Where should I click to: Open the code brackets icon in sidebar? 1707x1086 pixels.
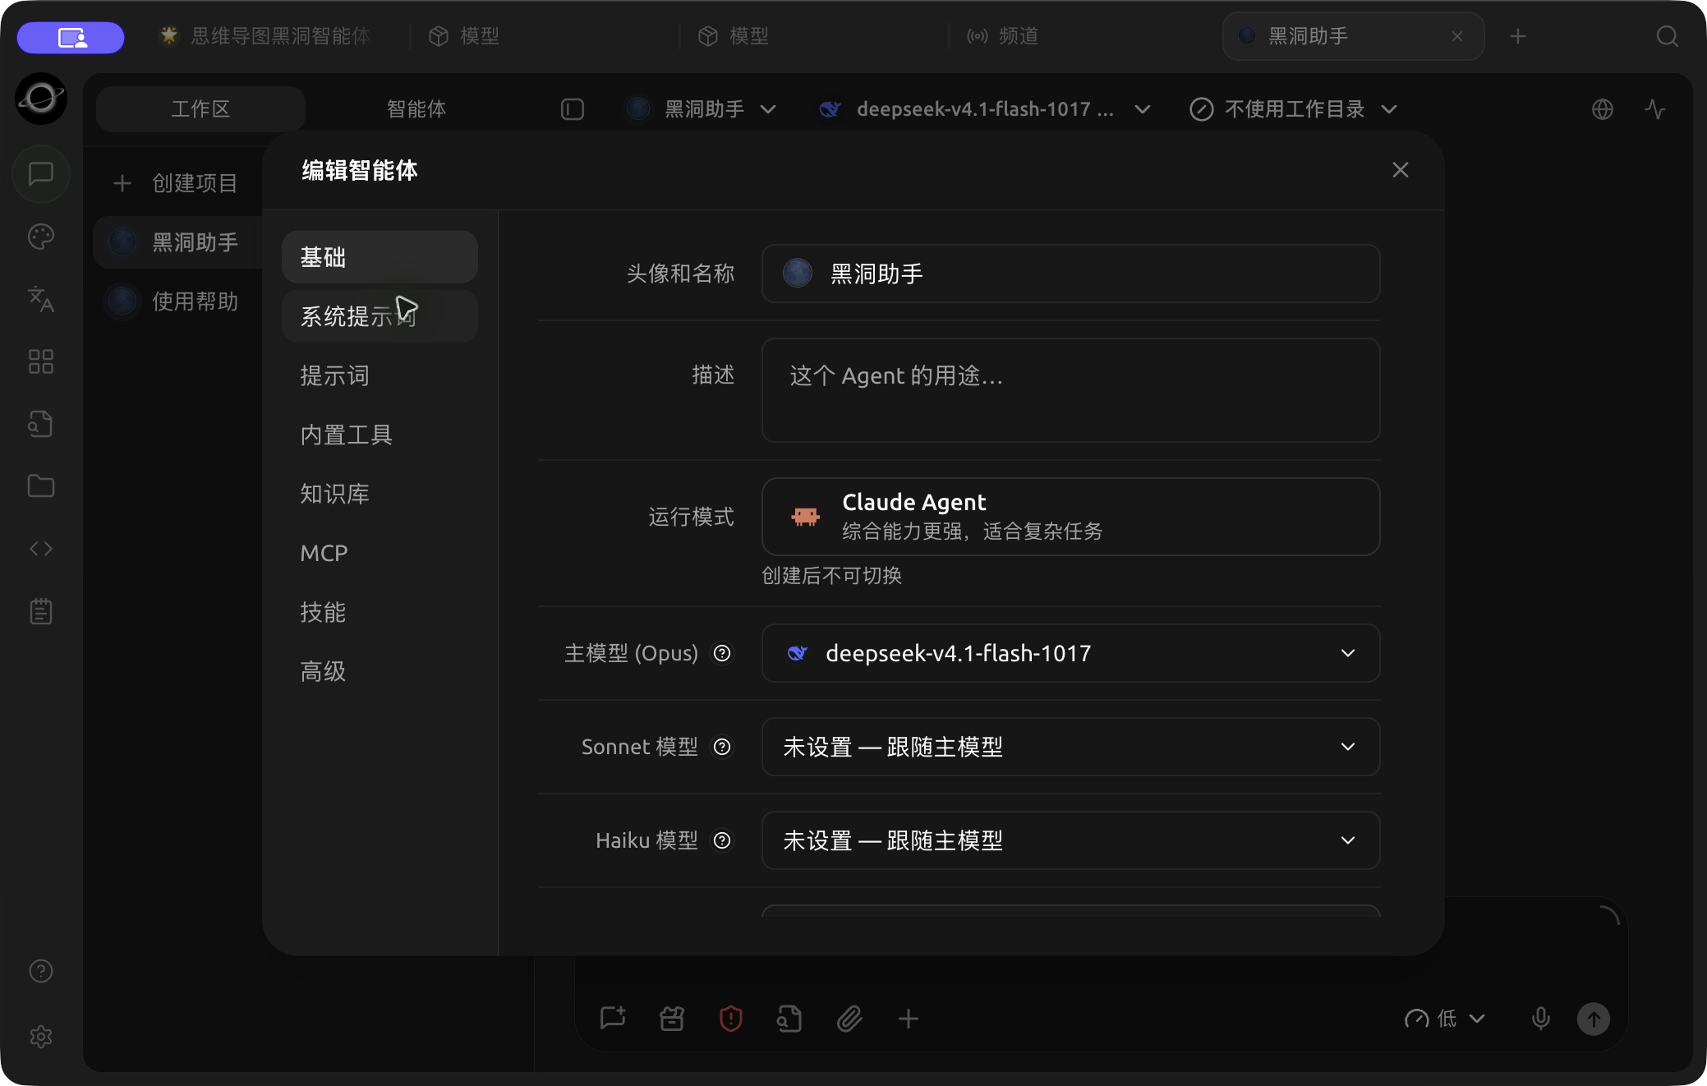(x=41, y=549)
